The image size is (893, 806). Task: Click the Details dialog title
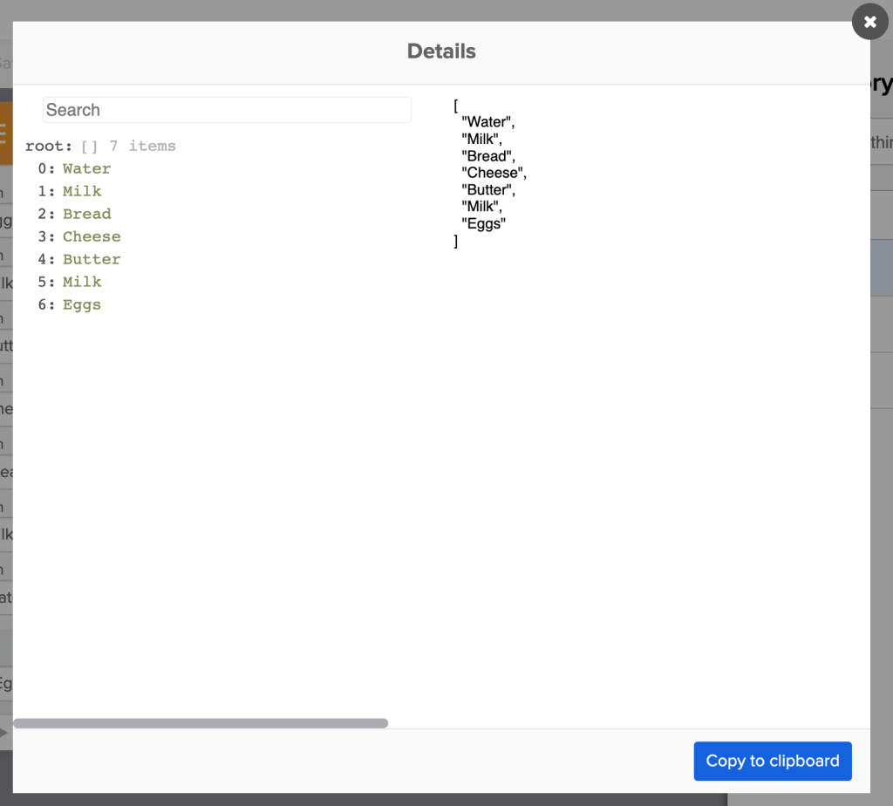[441, 51]
